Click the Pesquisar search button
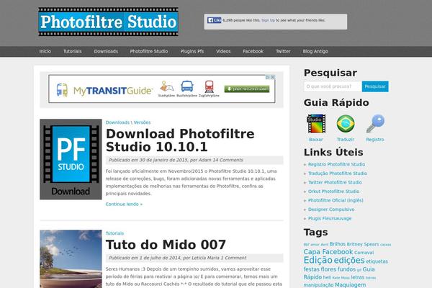The width and height of the screenshot is (432, 288). coord(375,86)
